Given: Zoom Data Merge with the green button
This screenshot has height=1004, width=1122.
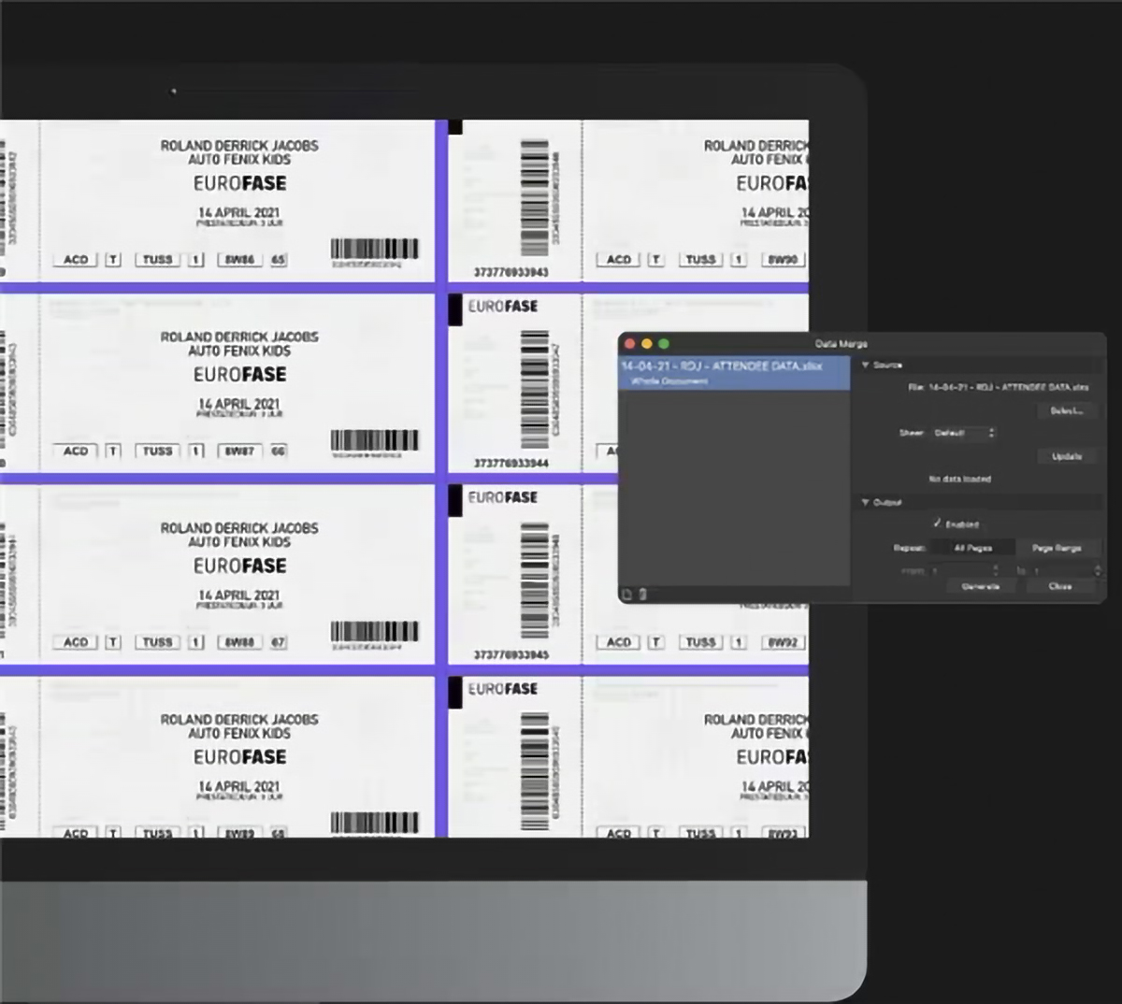Looking at the screenshot, I should [x=664, y=344].
